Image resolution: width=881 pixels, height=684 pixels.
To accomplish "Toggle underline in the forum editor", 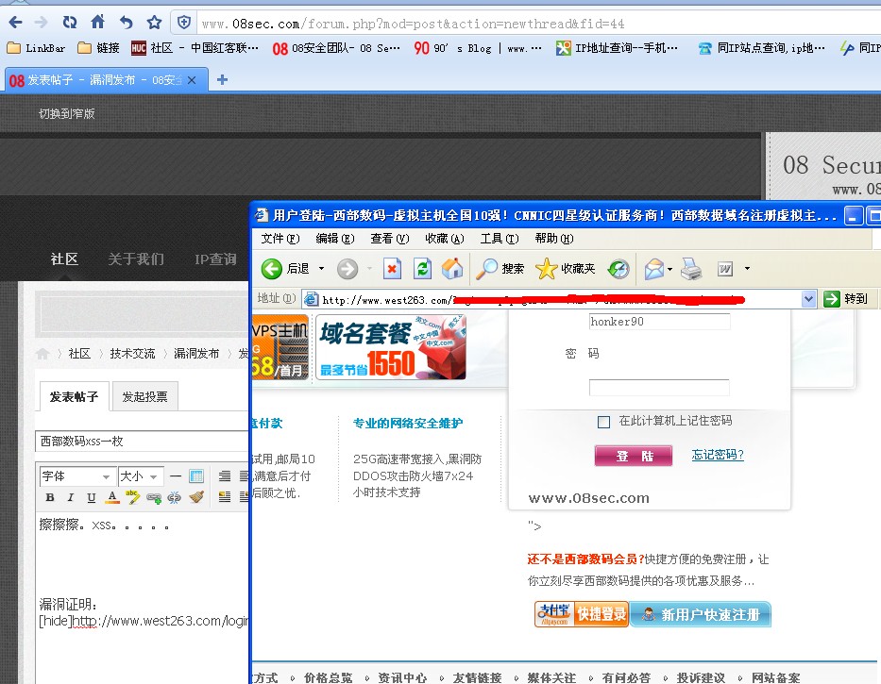I will click(92, 497).
